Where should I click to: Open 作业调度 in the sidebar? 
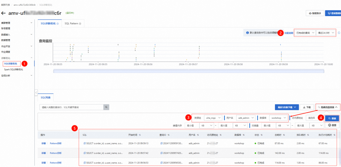(6, 52)
